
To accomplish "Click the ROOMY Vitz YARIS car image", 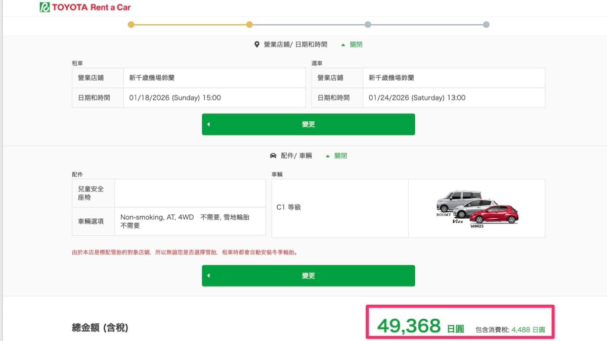I will (x=477, y=209).
